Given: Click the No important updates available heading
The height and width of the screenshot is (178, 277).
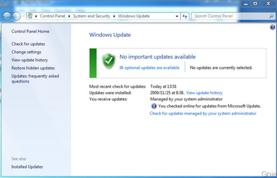Looking at the screenshot, I should 158,57.
